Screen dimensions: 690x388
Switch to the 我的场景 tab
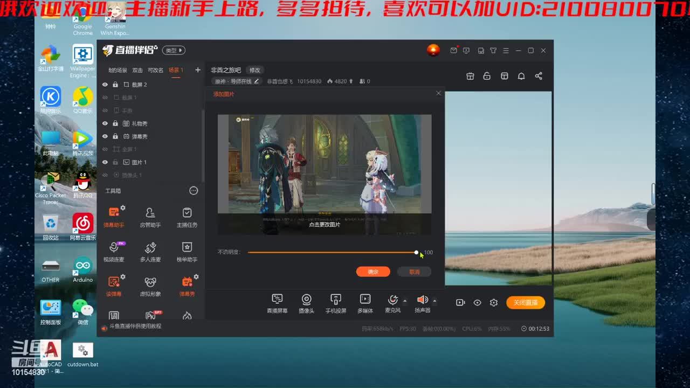coord(118,70)
